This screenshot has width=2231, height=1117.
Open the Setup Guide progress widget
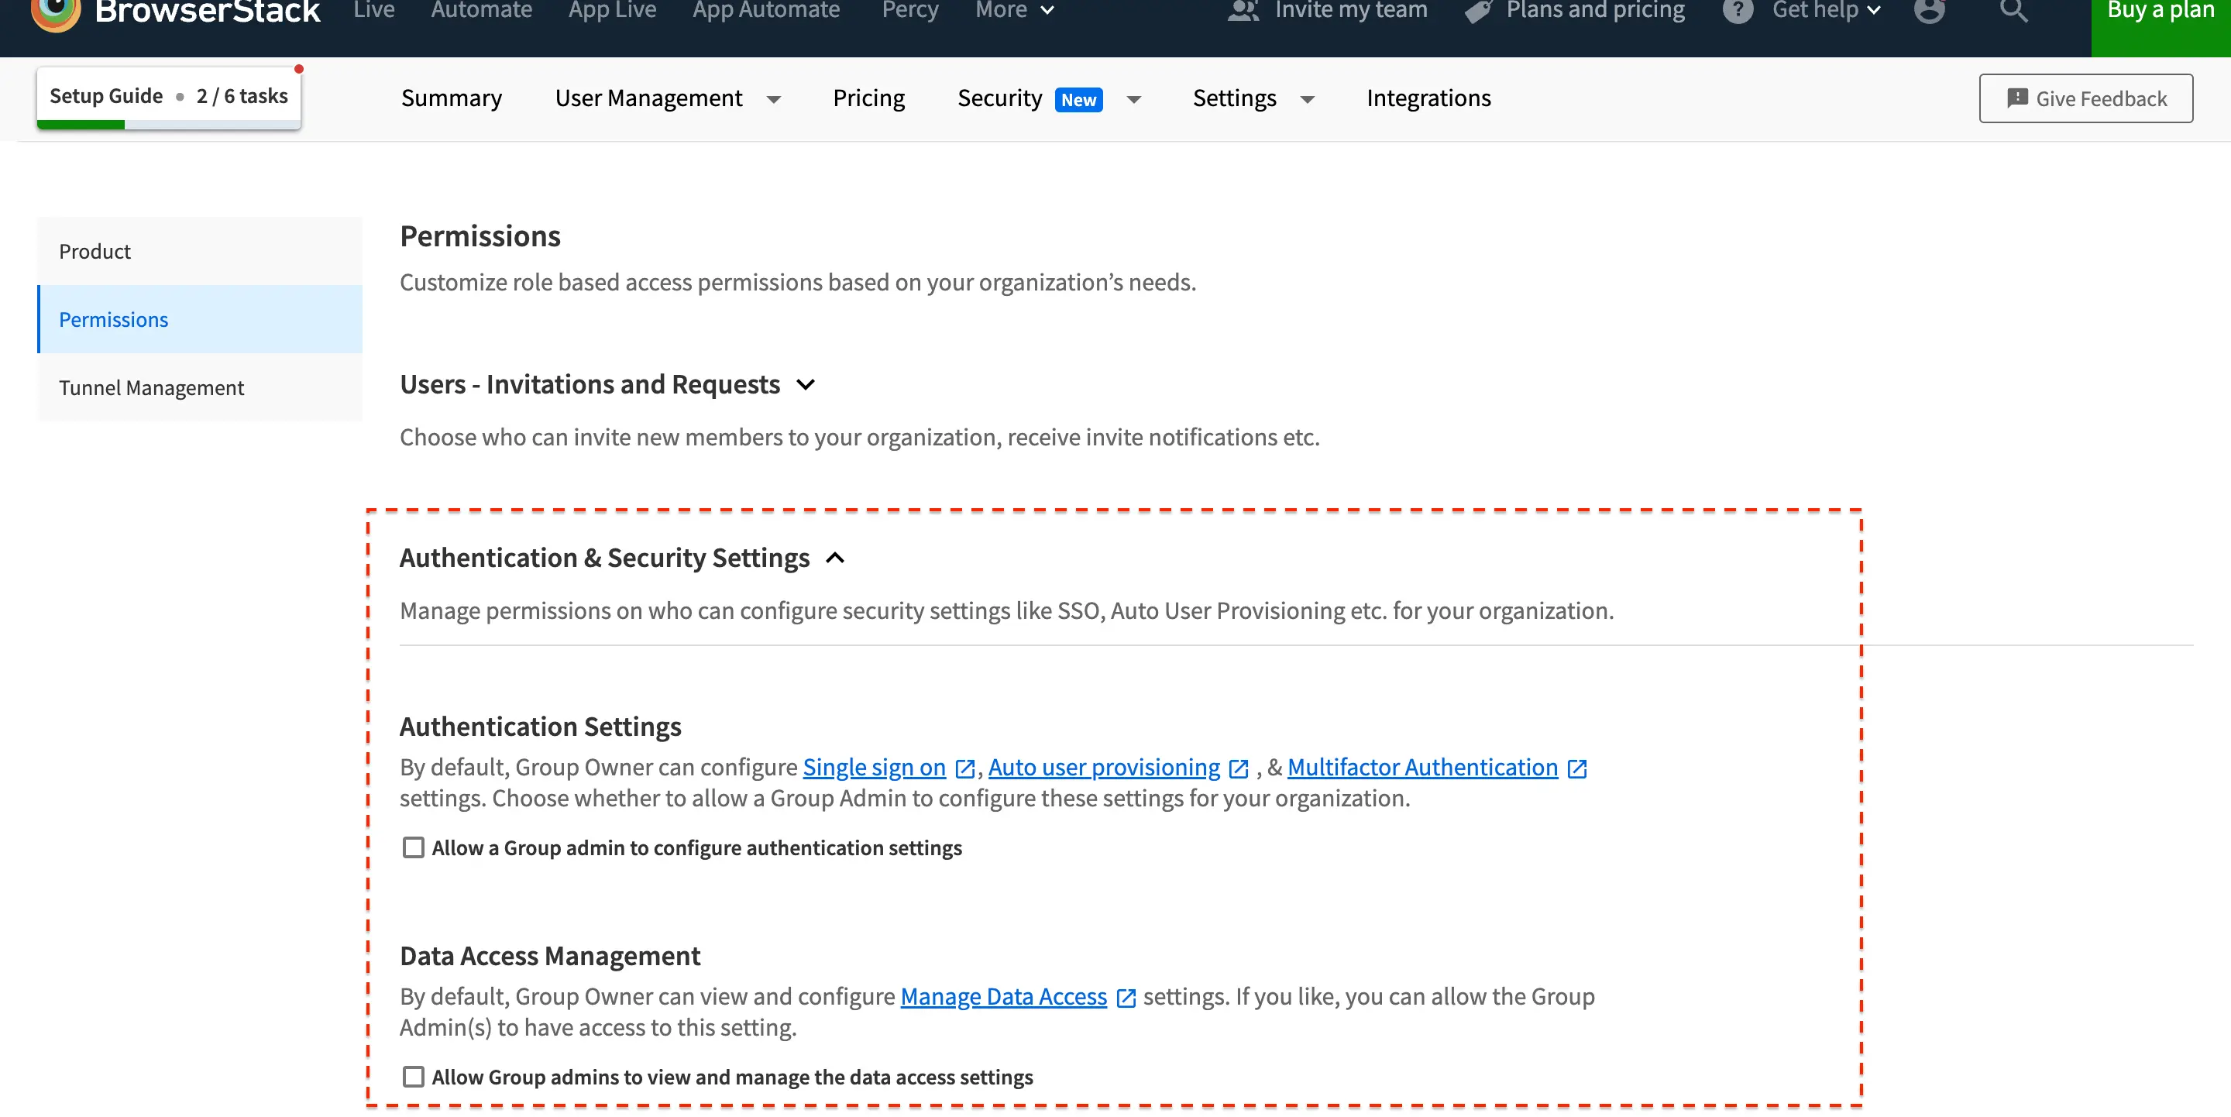[168, 97]
